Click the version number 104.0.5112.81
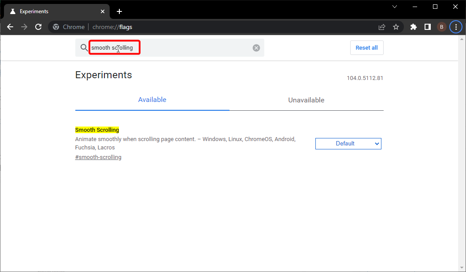Image resolution: width=466 pixels, height=272 pixels. 365,78
